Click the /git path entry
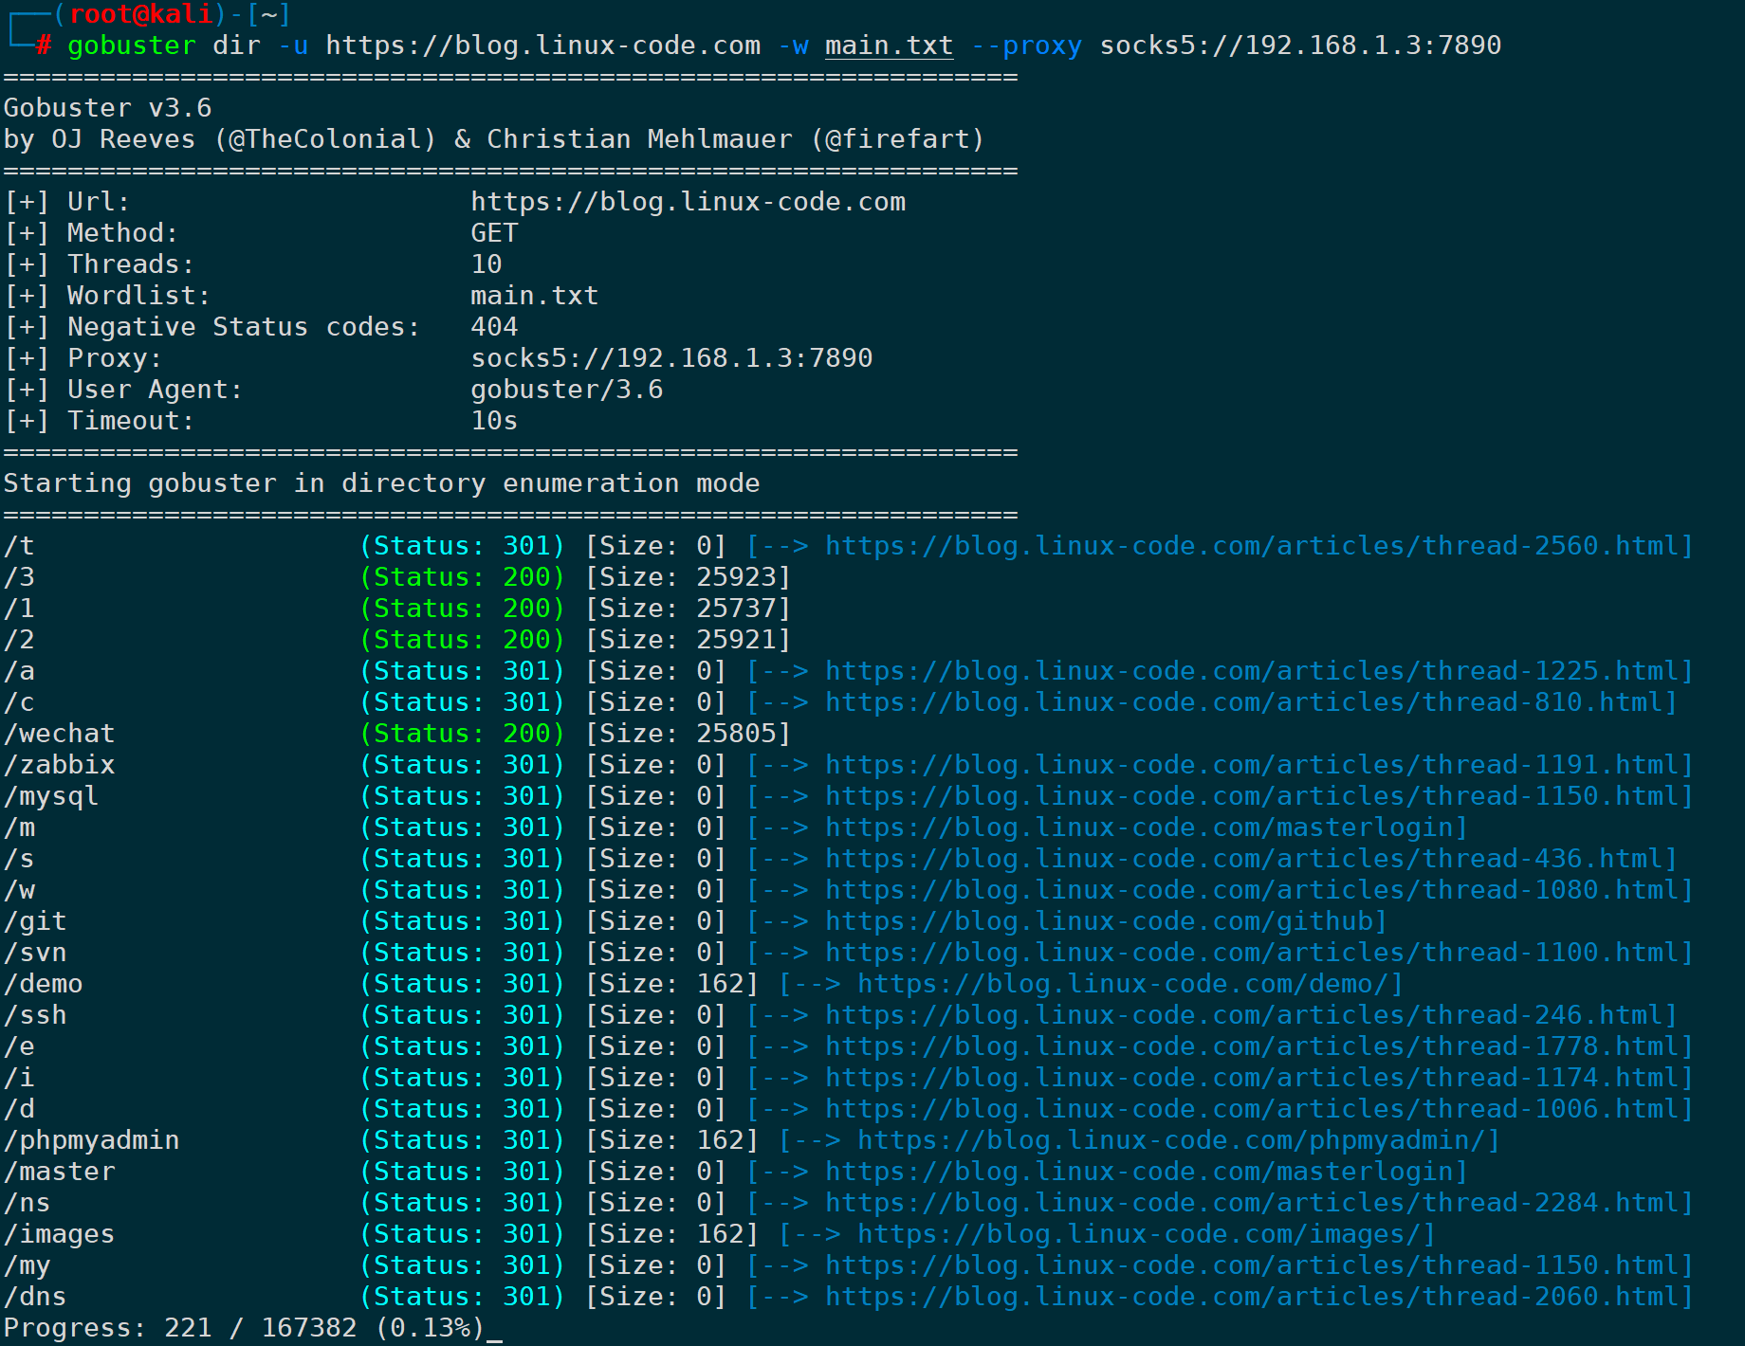This screenshot has height=1346, width=1745. pyautogui.click(x=35, y=921)
